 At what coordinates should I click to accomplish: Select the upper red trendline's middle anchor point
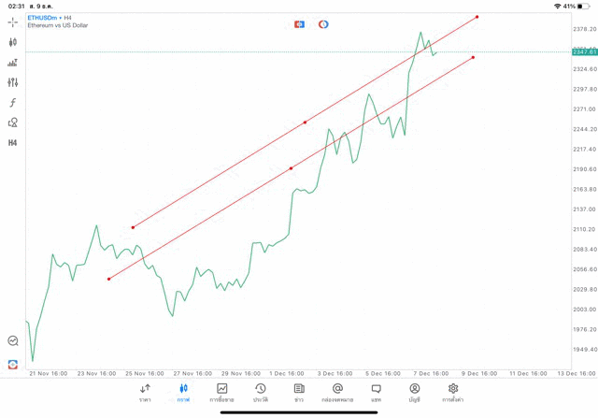pyautogui.click(x=305, y=123)
